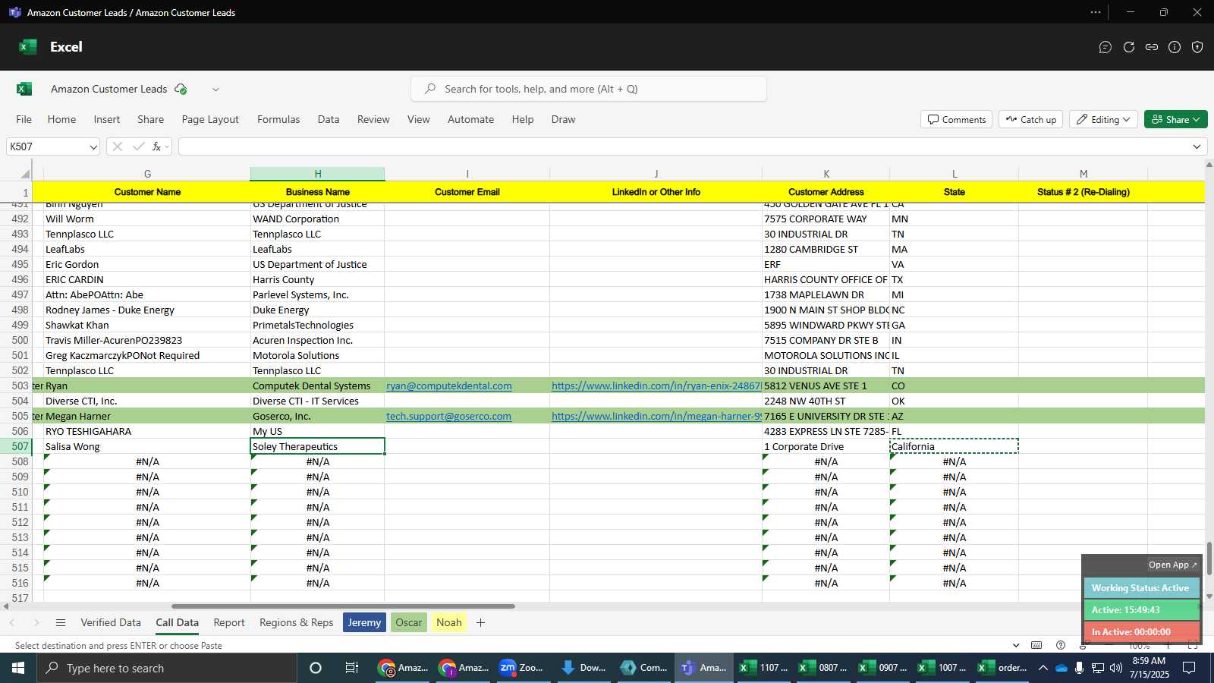Viewport: 1214px width, 683px height.
Task: Click the insert function fx icon
Action: click(x=156, y=146)
